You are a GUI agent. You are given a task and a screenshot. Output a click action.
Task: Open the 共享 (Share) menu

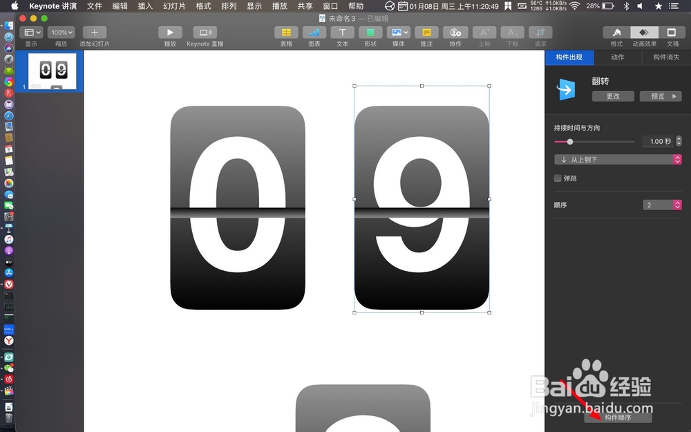[305, 6]
